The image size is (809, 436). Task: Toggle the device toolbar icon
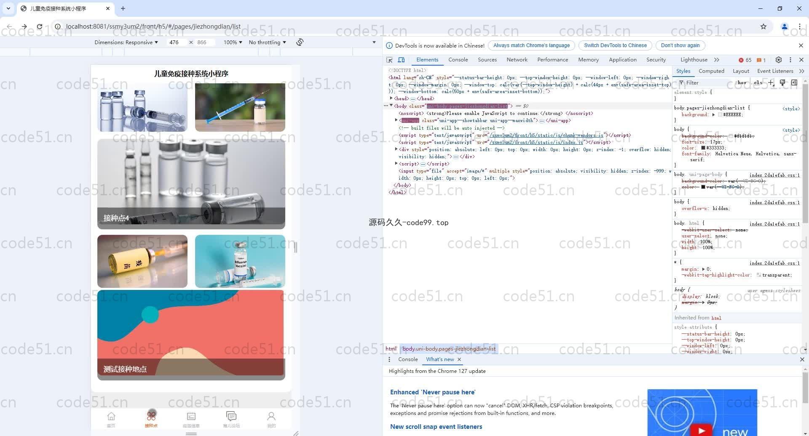pyautogui.click(x=401, y=60)
